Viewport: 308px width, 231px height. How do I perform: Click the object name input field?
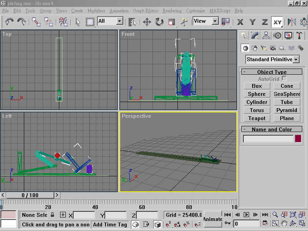pos(268,139)
